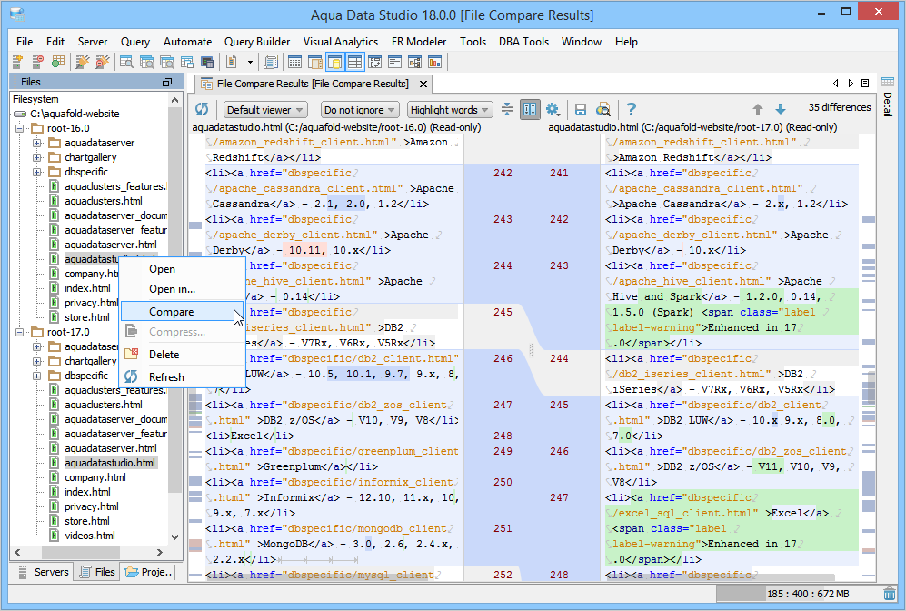Open the ER Modeler menu
The height and width of the screenshot is (611, 906).
coord(419,42)
